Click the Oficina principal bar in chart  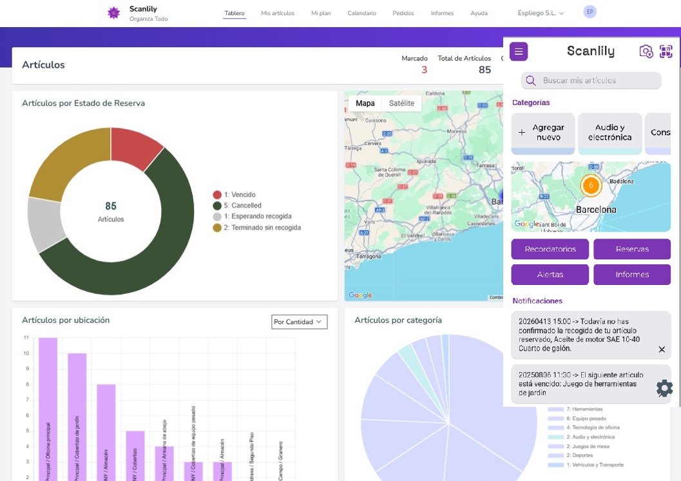(48, 409)
